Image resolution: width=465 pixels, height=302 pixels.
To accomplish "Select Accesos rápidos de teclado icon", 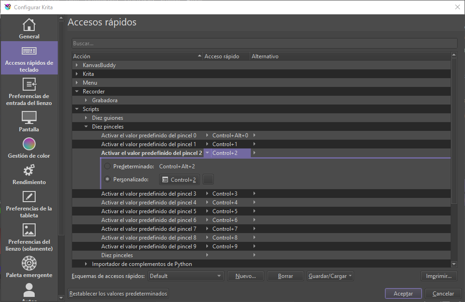I will tap(29, 51).
